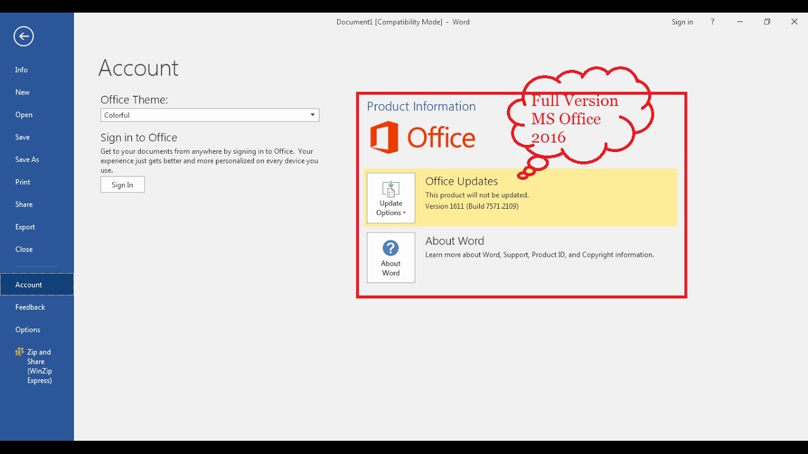
Task: Click the About Word question mark button
Action: tap(391, 257)
